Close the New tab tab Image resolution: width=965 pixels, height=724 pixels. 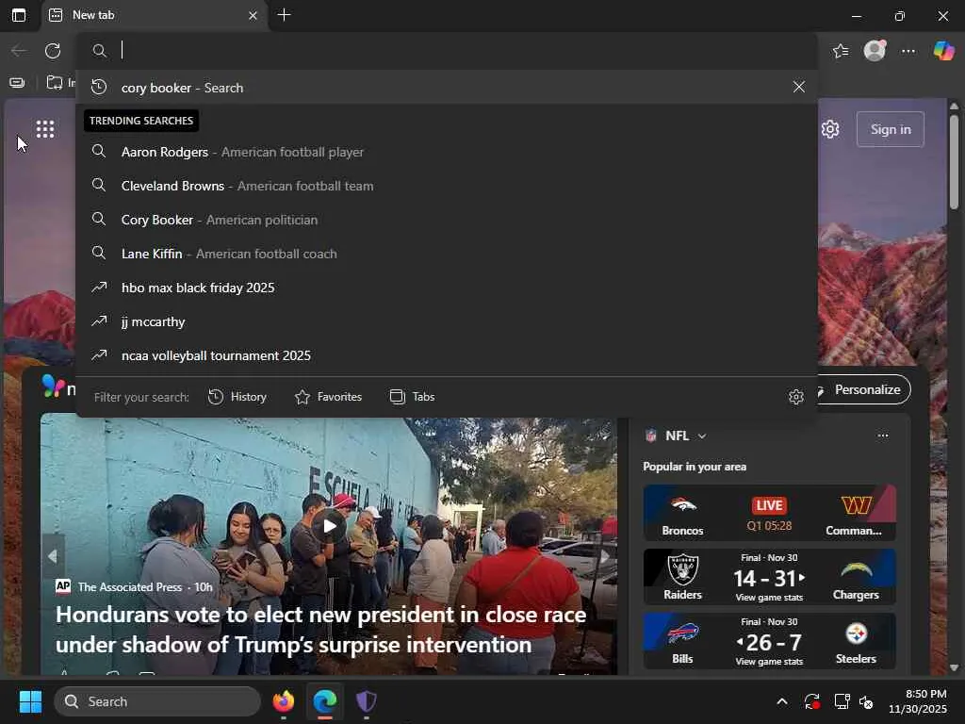coord(253,15)
